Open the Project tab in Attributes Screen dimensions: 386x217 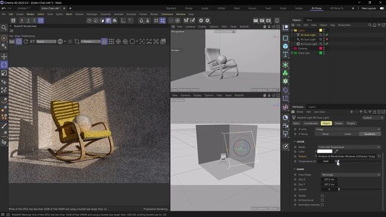[351, 123]
